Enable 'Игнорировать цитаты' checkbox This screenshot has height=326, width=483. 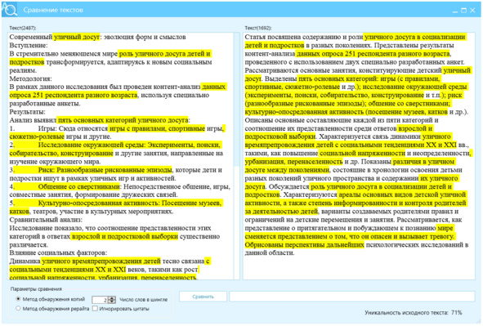click(x=95, y=308)
